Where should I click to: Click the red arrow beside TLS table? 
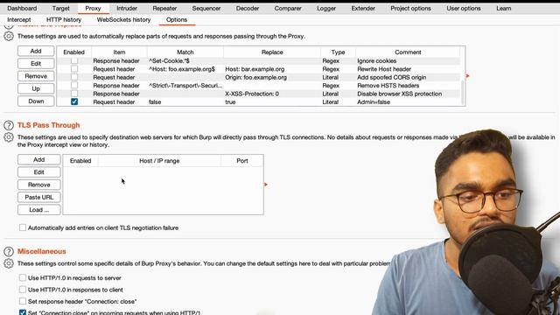[x=266, y=185]
